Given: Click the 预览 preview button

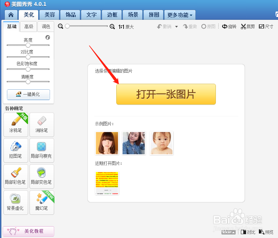Looking at the screenshot, I should pos(266,232).
